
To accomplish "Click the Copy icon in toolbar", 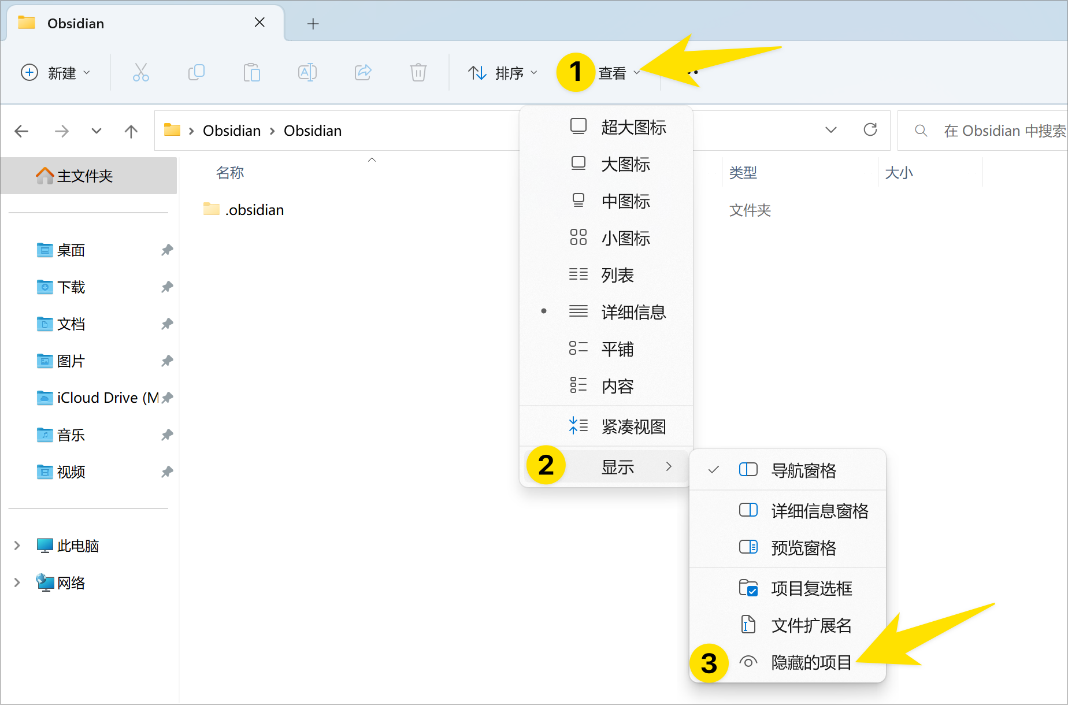I will pos(196,72).
